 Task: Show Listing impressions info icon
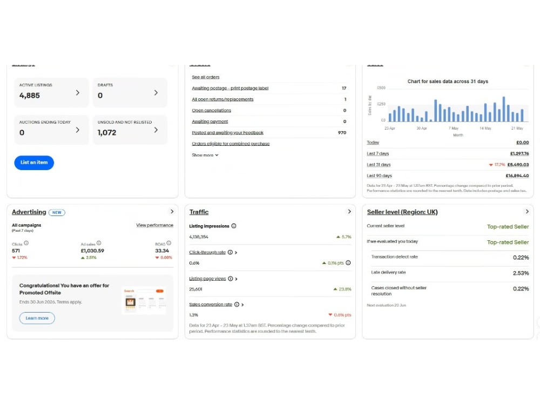click(x=234, y=226)
